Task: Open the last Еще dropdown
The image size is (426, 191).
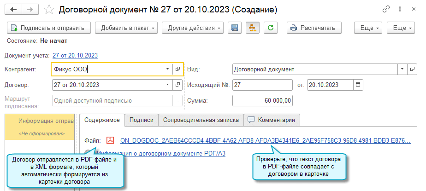Action: (401, 28)
